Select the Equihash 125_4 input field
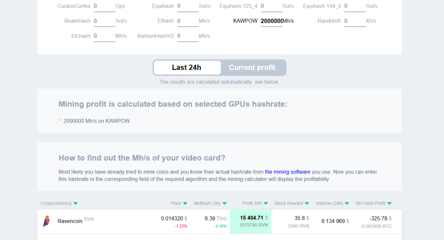This screenshot has height=240, width=444. tap(270, 7)
